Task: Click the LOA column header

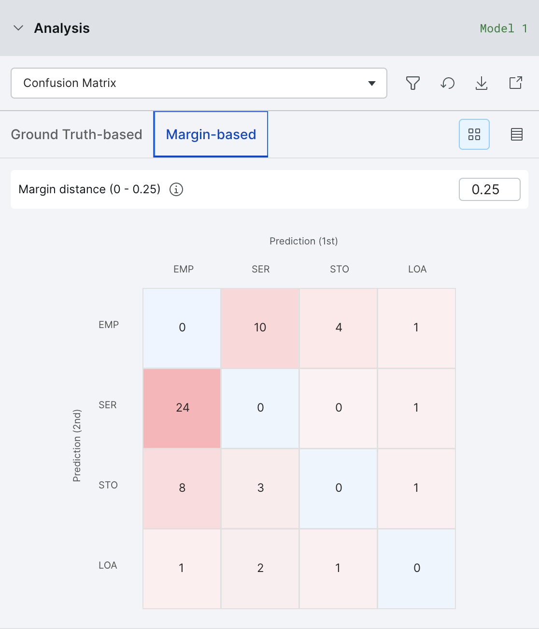Action: (417, 269)
